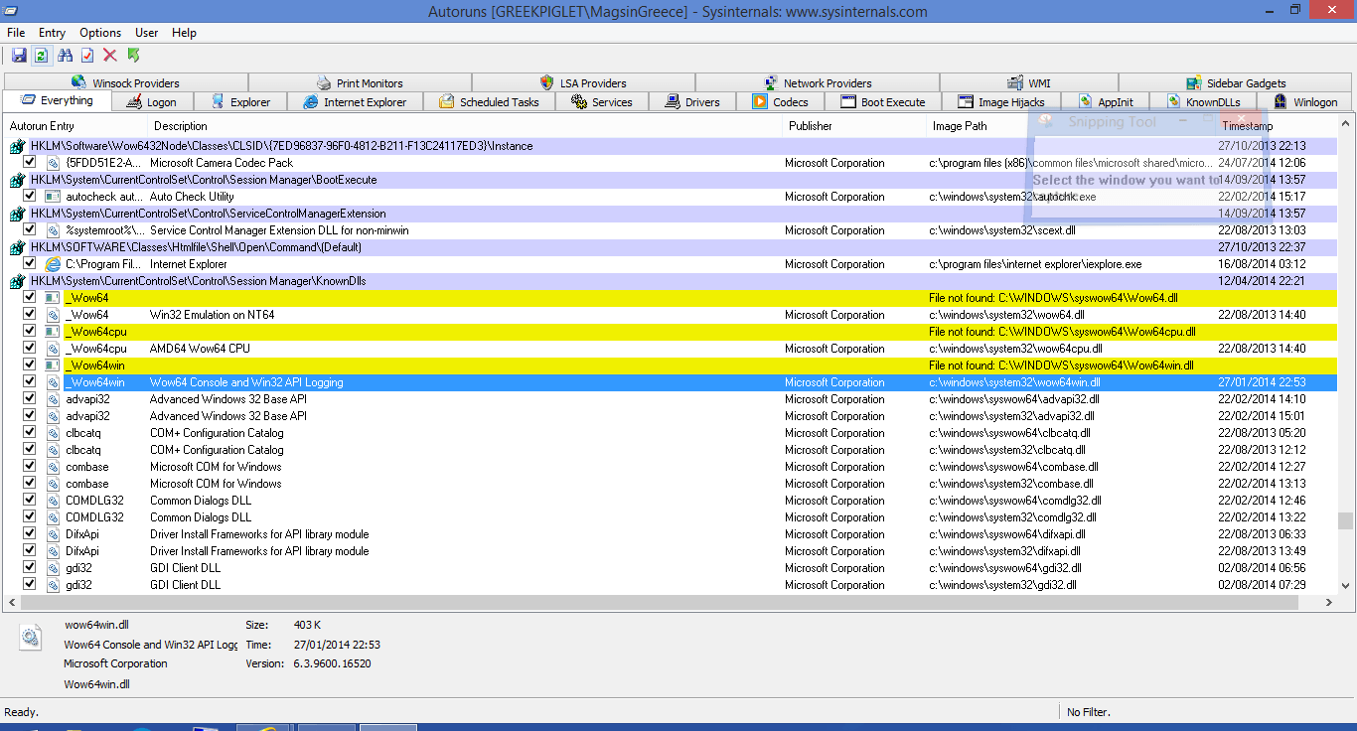The width and height of the screenshot is (1357, 731).
Task: Toggle checkbox on File not found Wow64cpu.dll row
Action: [30, 332]
